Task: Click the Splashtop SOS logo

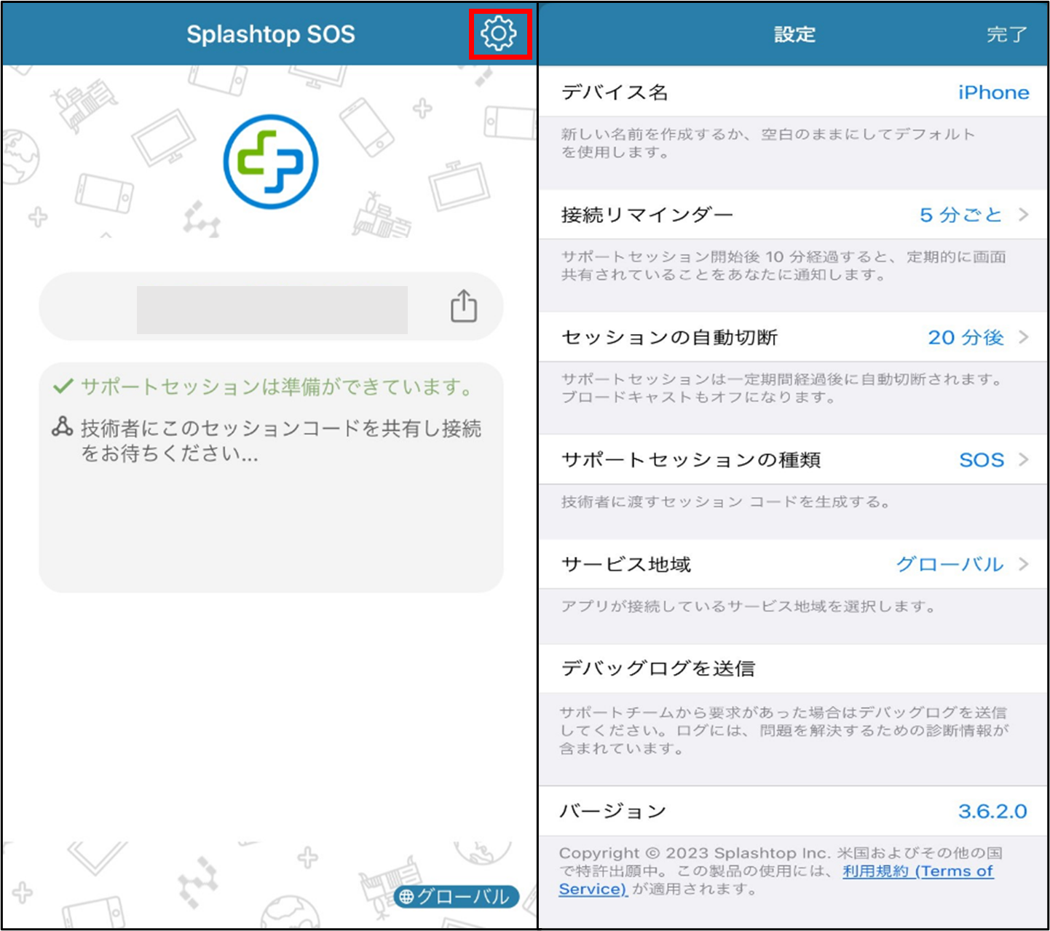Action: 271,162
